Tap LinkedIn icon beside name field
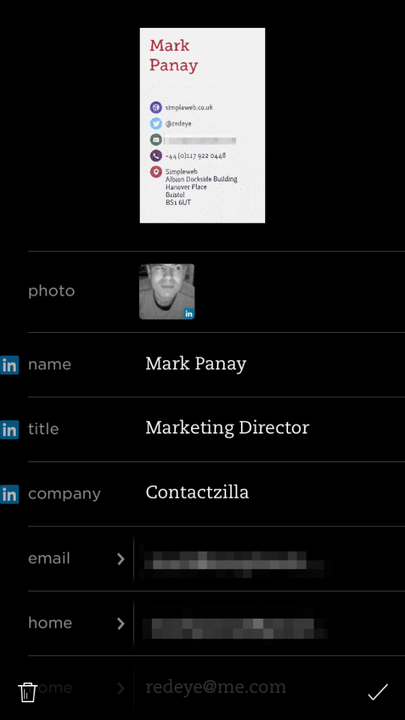Image resolution: width=405 pixels, height=720 pixels. 9,365
